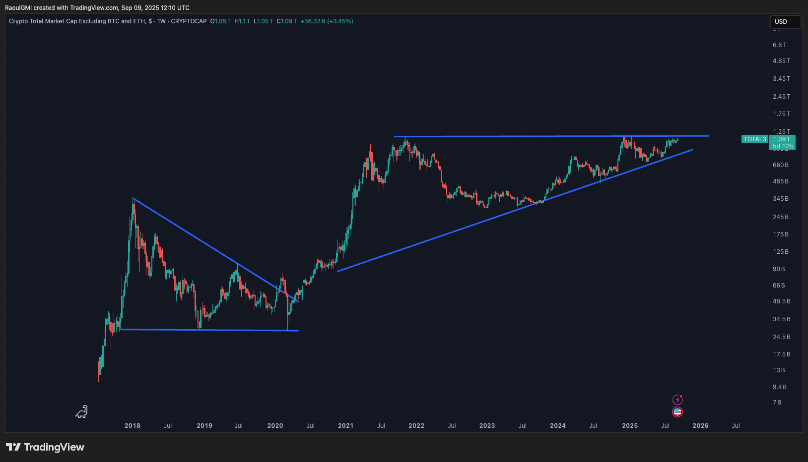Click the 6.6T price scale label

pos(779,45)
